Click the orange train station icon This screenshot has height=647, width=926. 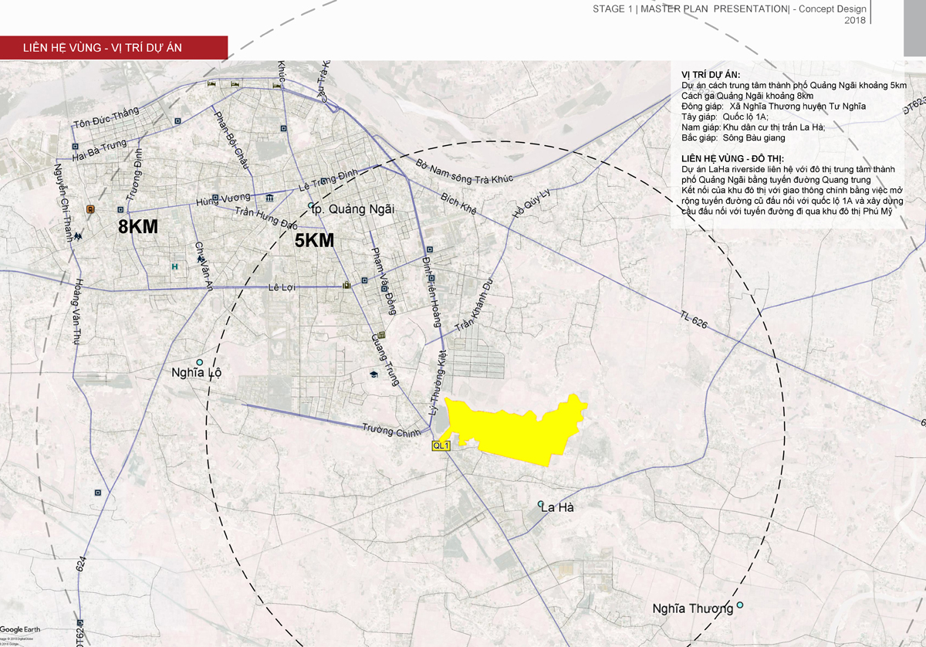tap(90, 209)
